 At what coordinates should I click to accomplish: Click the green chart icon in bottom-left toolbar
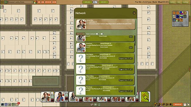coord(13,104)
